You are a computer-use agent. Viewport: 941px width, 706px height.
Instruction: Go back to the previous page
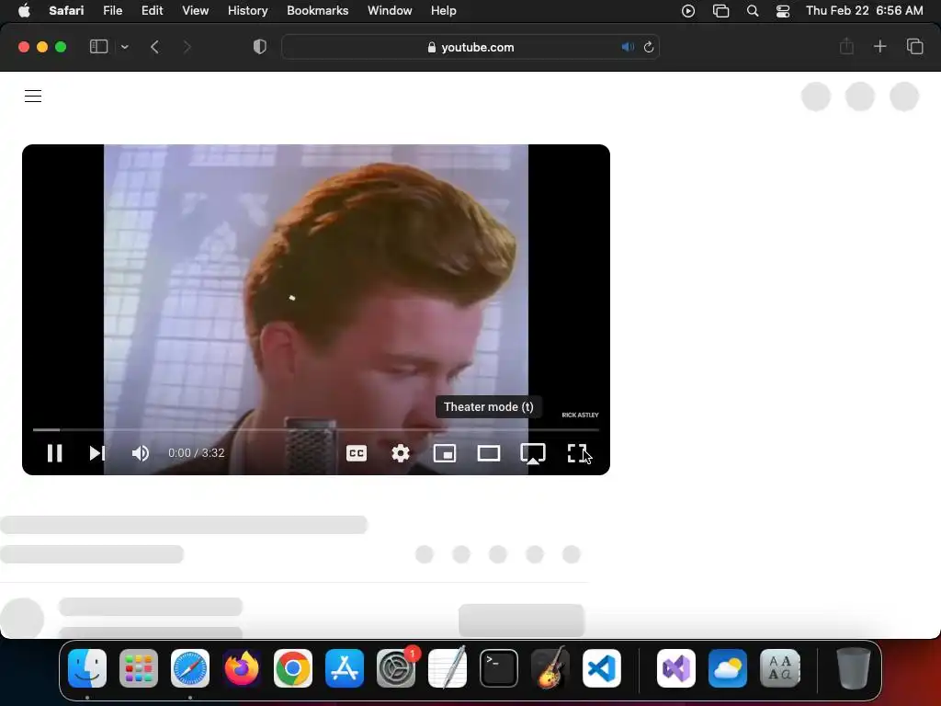pos(154,47)
